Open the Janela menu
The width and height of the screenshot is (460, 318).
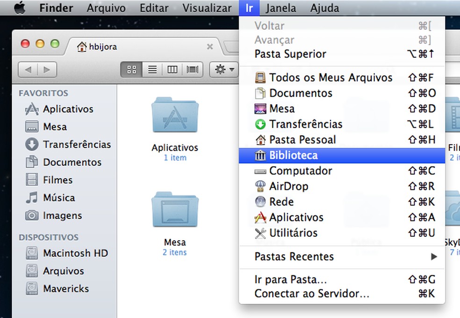(281, 8)
